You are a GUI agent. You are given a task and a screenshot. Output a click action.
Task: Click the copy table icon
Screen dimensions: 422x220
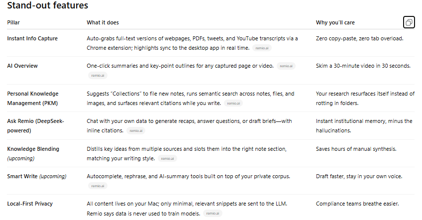click(409, 22)
